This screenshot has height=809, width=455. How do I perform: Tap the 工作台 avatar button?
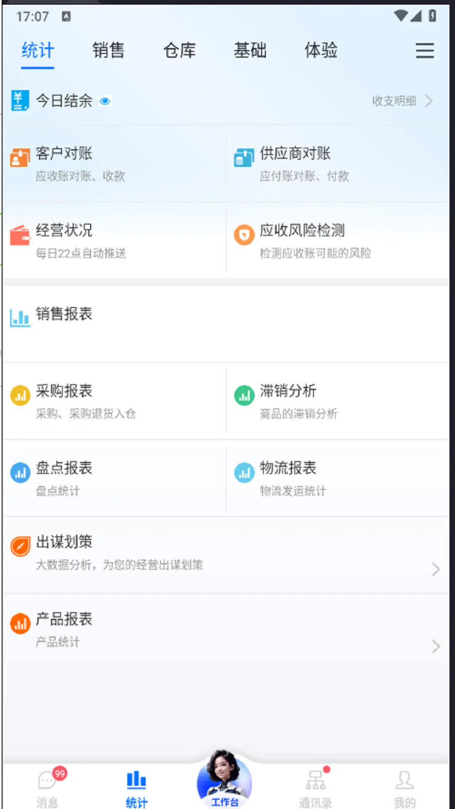click(x=225, y=780)
